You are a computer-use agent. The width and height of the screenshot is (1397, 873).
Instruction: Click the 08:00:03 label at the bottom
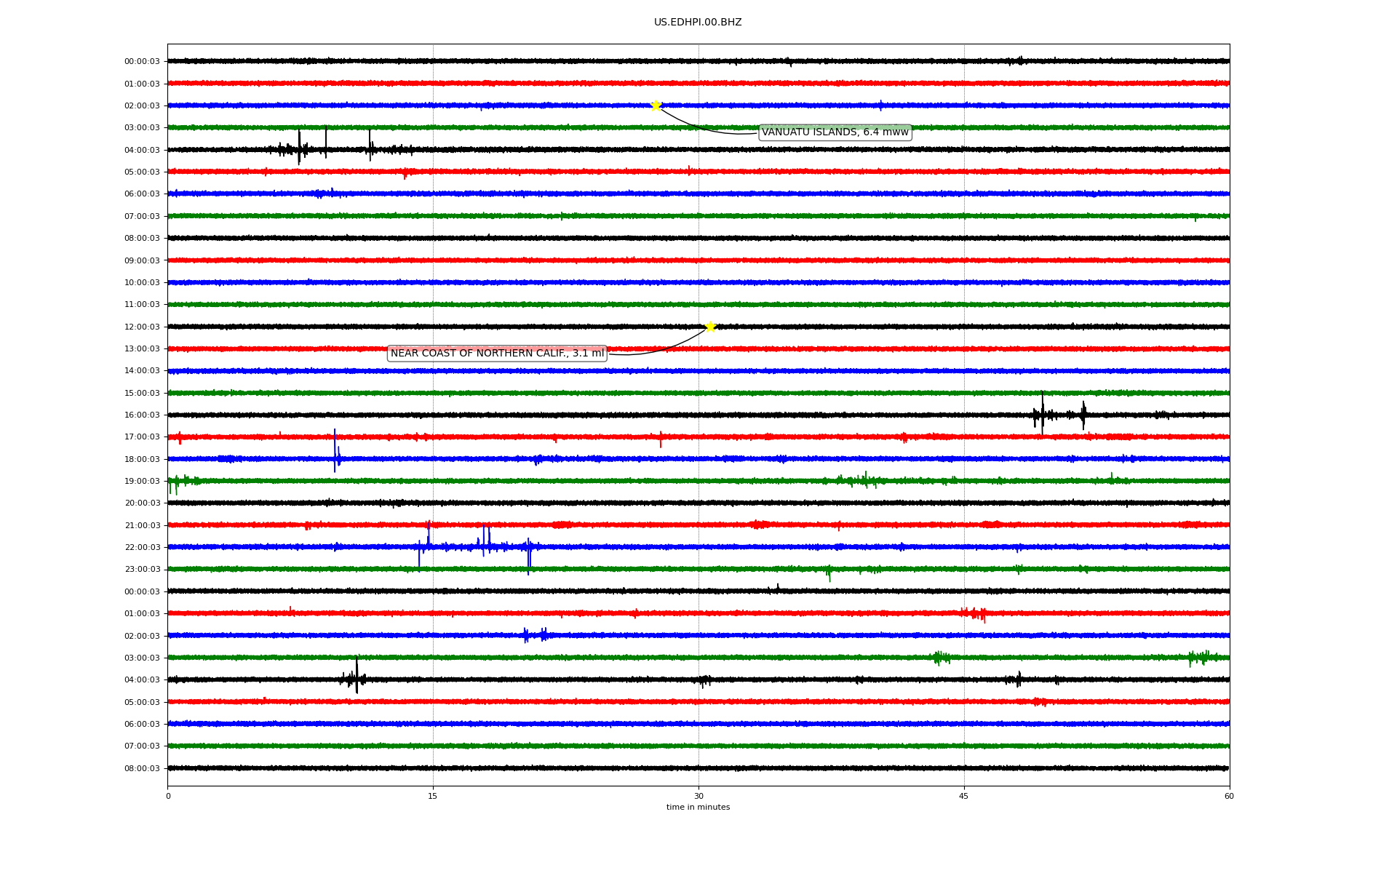[x=142, y=768]
